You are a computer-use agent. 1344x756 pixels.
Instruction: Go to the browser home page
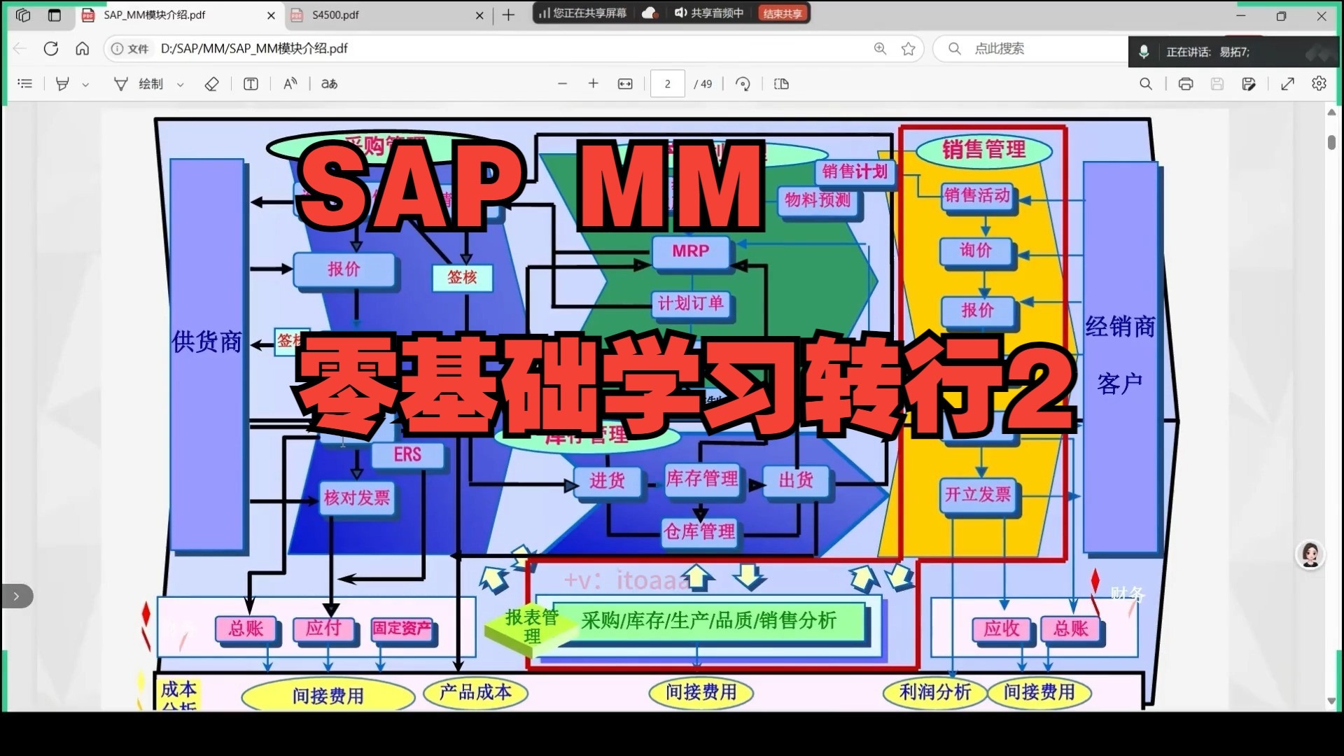click(83, 48)
